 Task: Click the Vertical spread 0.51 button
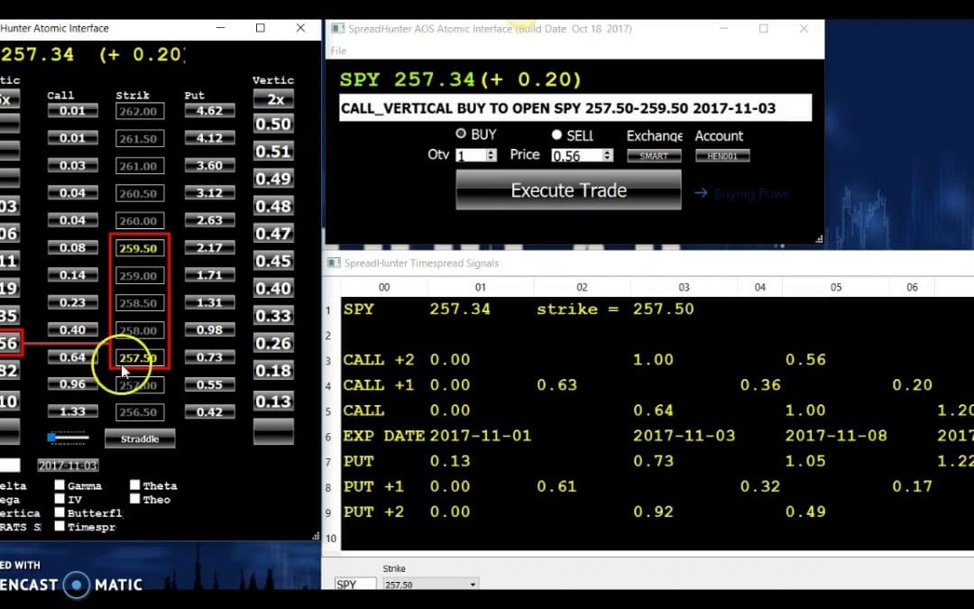[x=273, y=152]
